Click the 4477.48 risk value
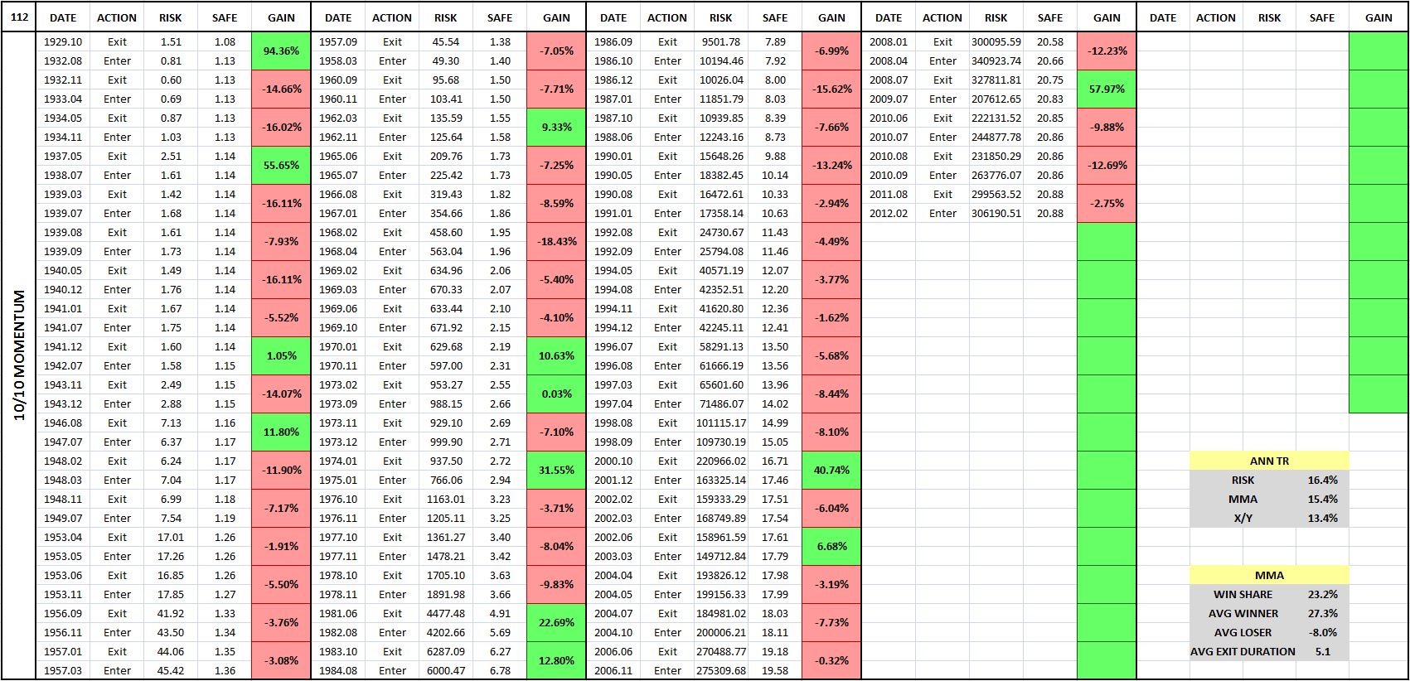 click(446, 614)
